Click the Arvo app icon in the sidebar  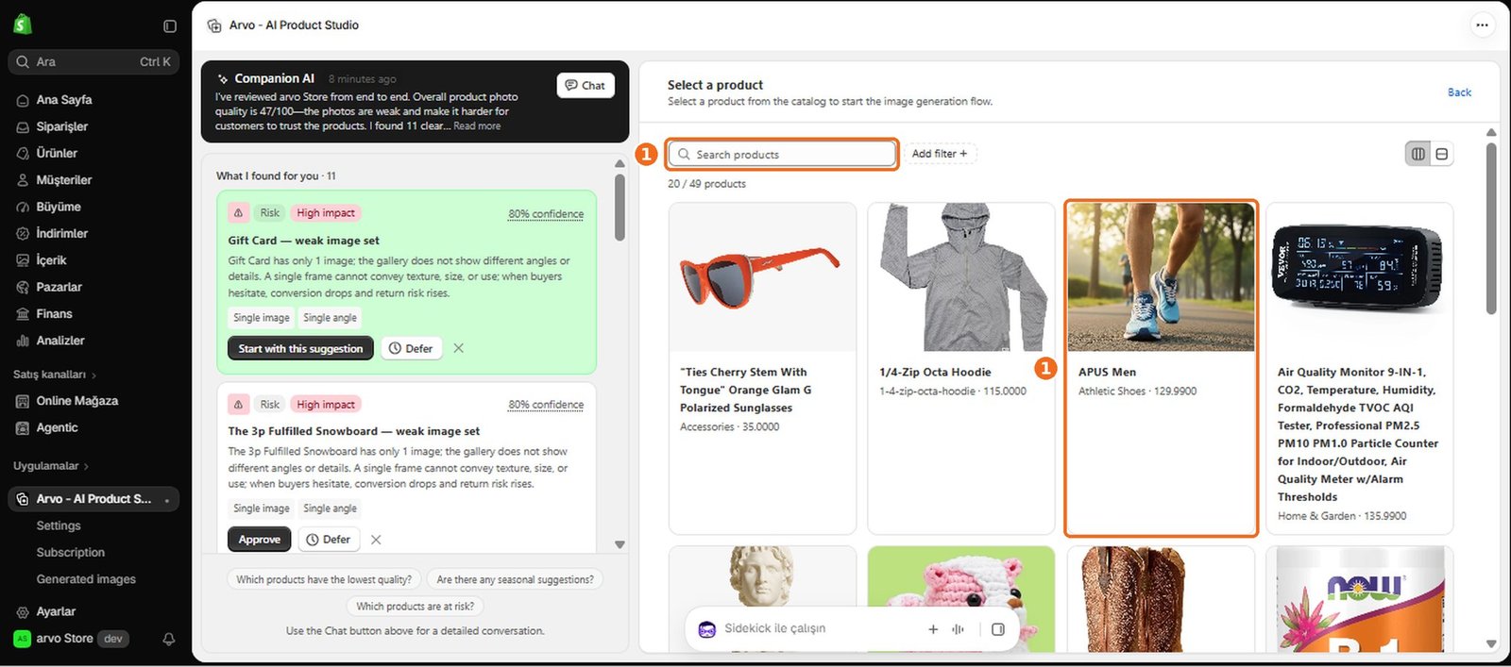(23, 499)
